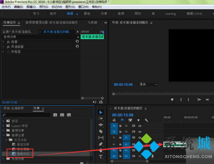
Task: Open the 适合 zoom level dropdown
Action: tap(148, 84)
